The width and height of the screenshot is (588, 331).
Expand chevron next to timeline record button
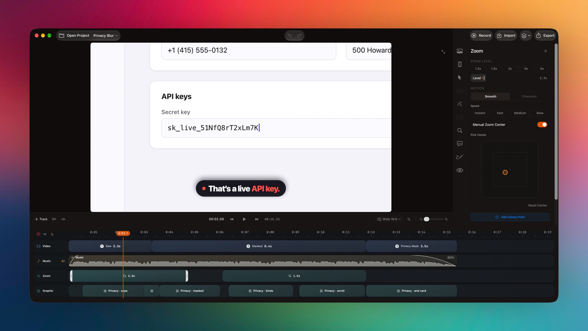coord(45,234)
